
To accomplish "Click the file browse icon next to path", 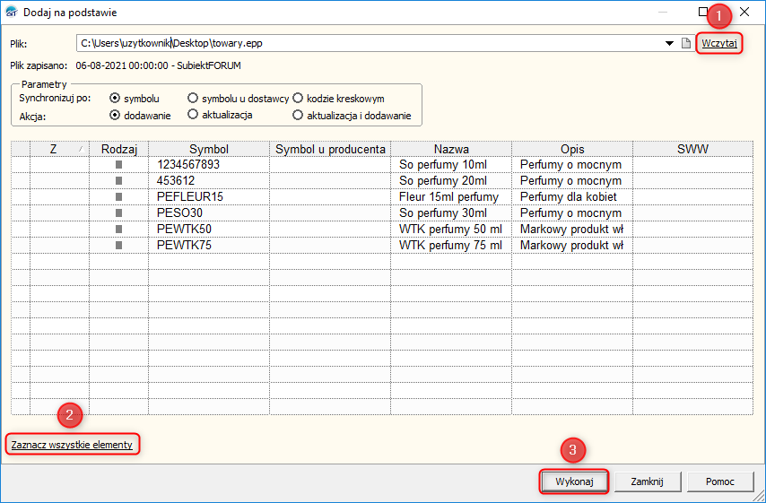I will (x=684, y=43).
